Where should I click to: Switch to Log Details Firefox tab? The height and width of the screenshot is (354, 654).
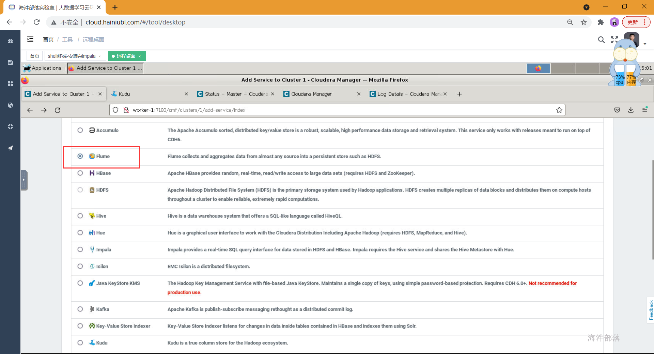click(x=408, y=94)
